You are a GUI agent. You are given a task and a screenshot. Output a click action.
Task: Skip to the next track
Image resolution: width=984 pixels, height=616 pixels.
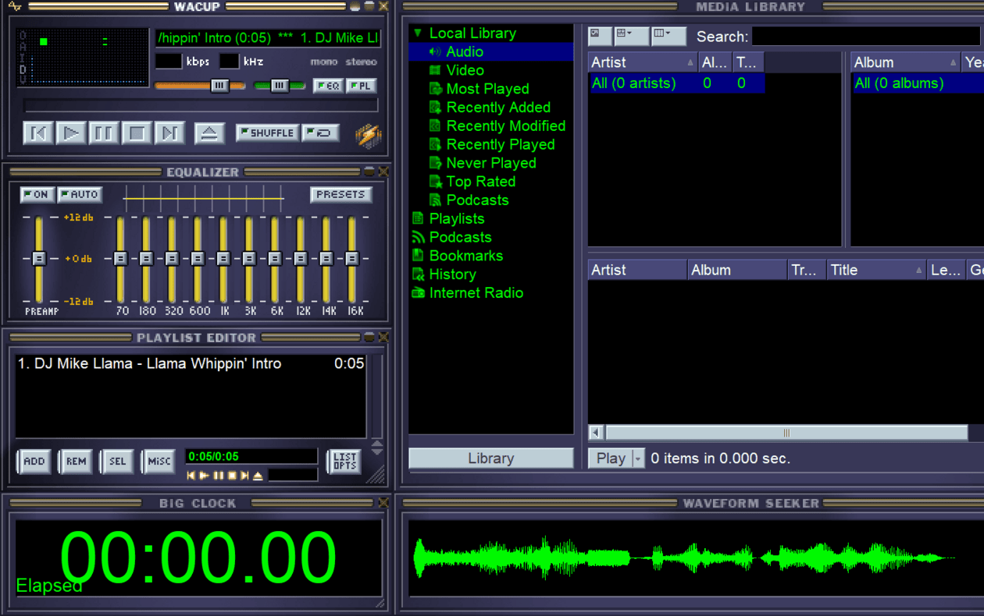[x=169, y=133]
